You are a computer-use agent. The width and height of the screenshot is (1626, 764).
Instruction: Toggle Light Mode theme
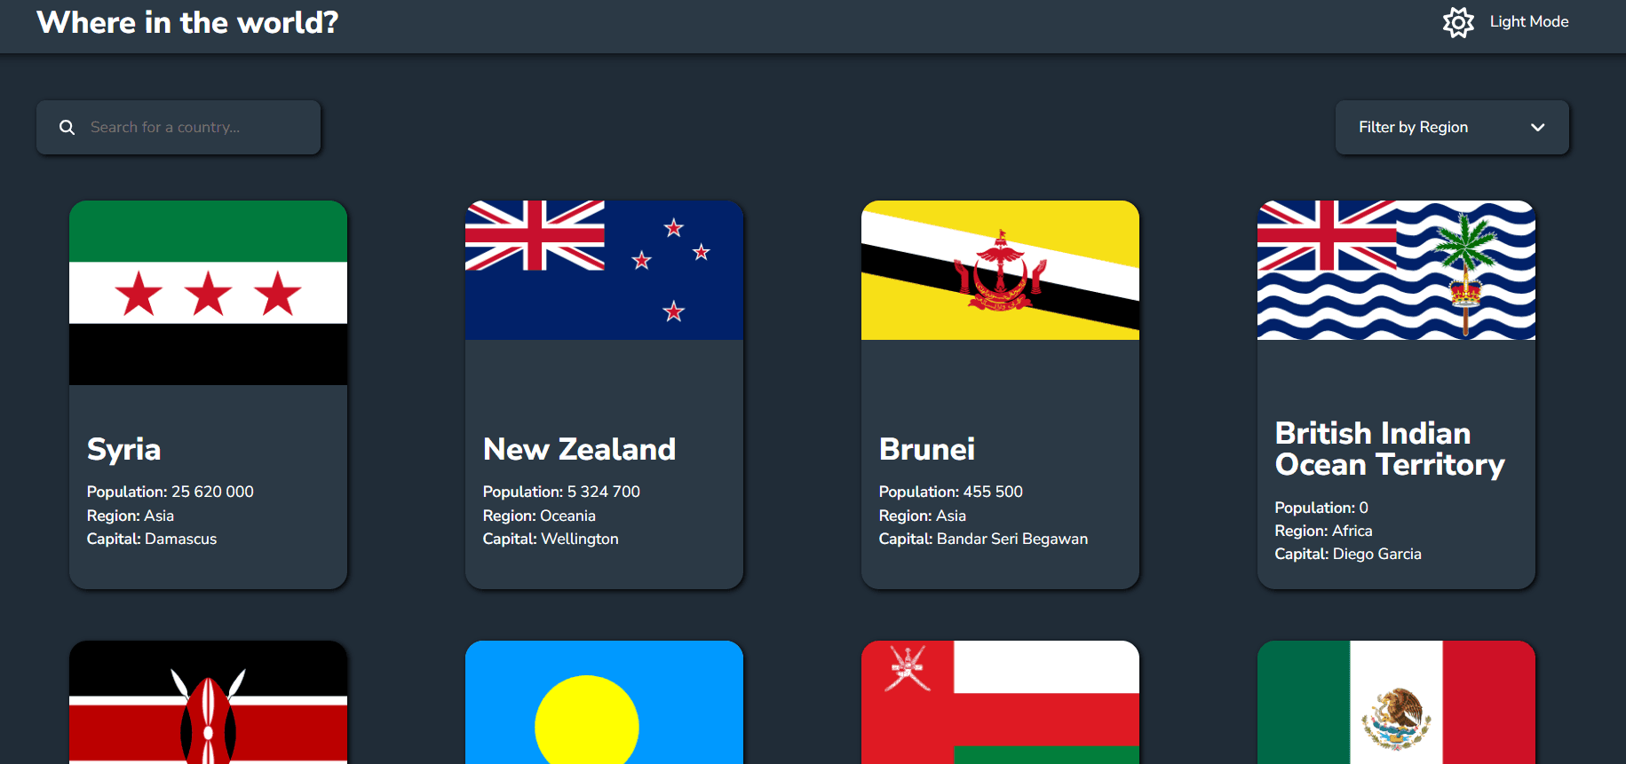[x=1505, y=22]
